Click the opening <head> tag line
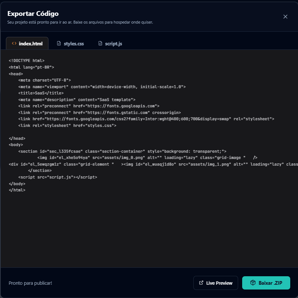The height and width of the screenshot is (298, 298). pos(16,74)
